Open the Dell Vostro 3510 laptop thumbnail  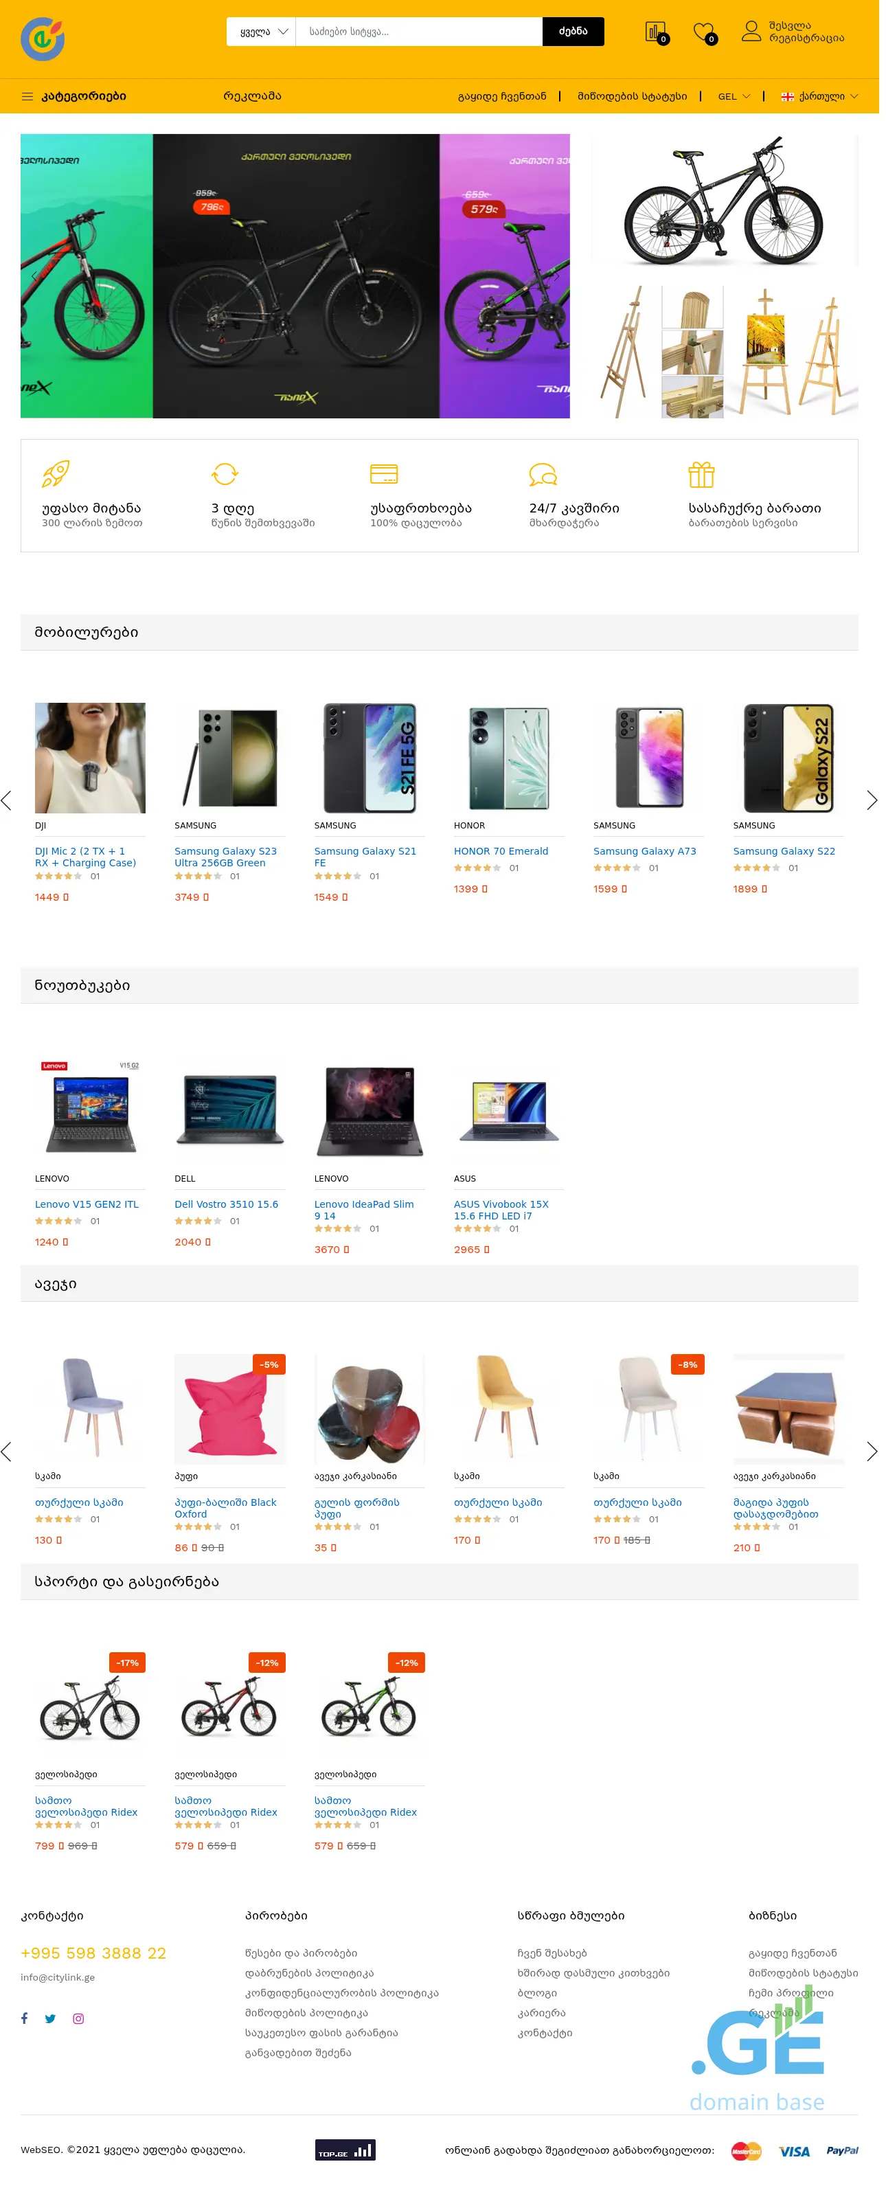(229, 1110)
